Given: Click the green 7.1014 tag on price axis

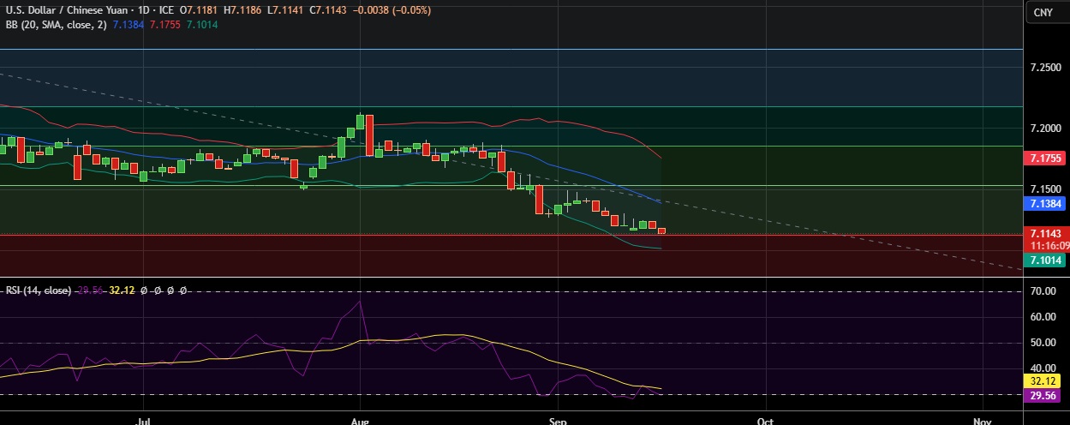Looking at the screenshot, I should tap(1045, 260).
